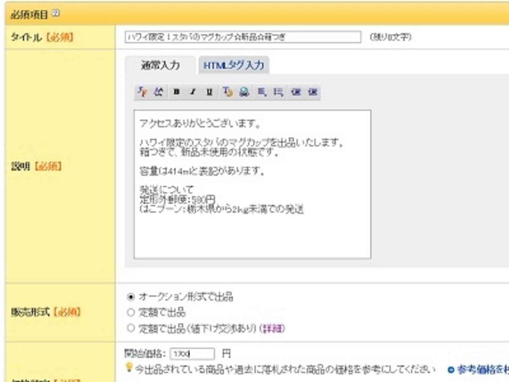Click inside the description text area
509x382 pixels.
(252, 184)
